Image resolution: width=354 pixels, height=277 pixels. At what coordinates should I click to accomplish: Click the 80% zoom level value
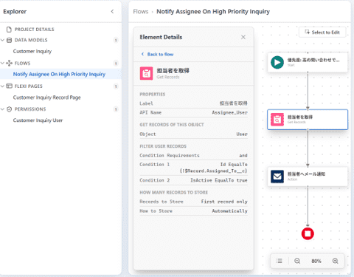click(316, 261)
